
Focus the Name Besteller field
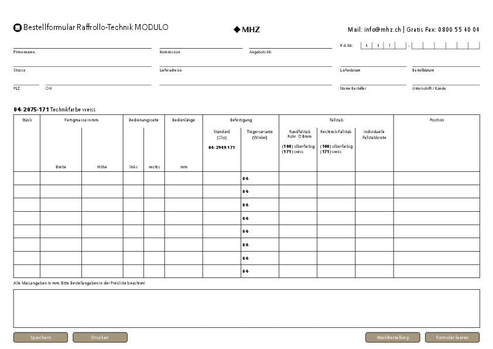373,81
